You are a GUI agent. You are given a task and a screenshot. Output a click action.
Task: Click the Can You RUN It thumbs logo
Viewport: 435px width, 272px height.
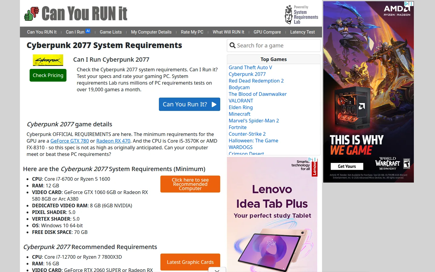(x=32, y=14)
